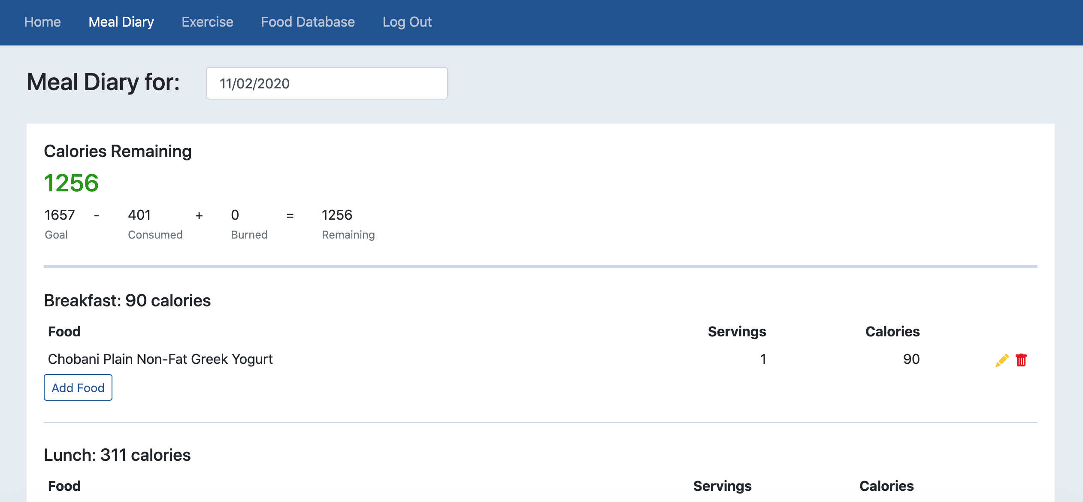Click Log Out in the navbar
Viewport: 1083px width, 502px height.
click(x=407, y=22)
